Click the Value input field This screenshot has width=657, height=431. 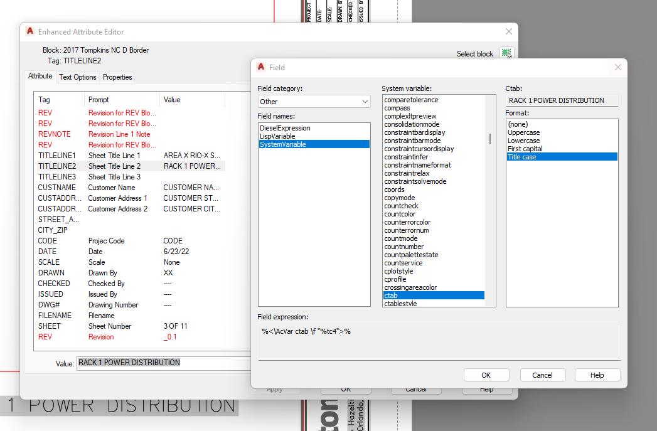tap(157, 362)
